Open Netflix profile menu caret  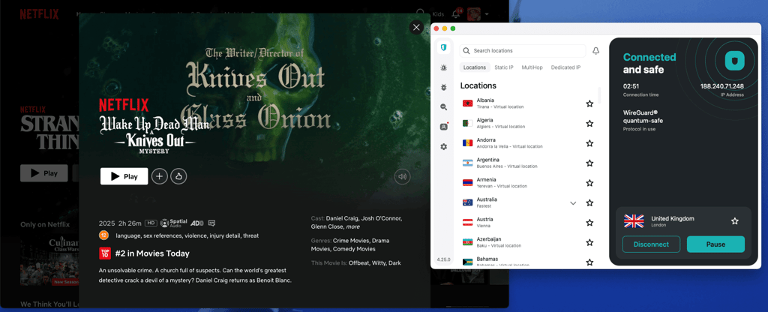[486, 14]
